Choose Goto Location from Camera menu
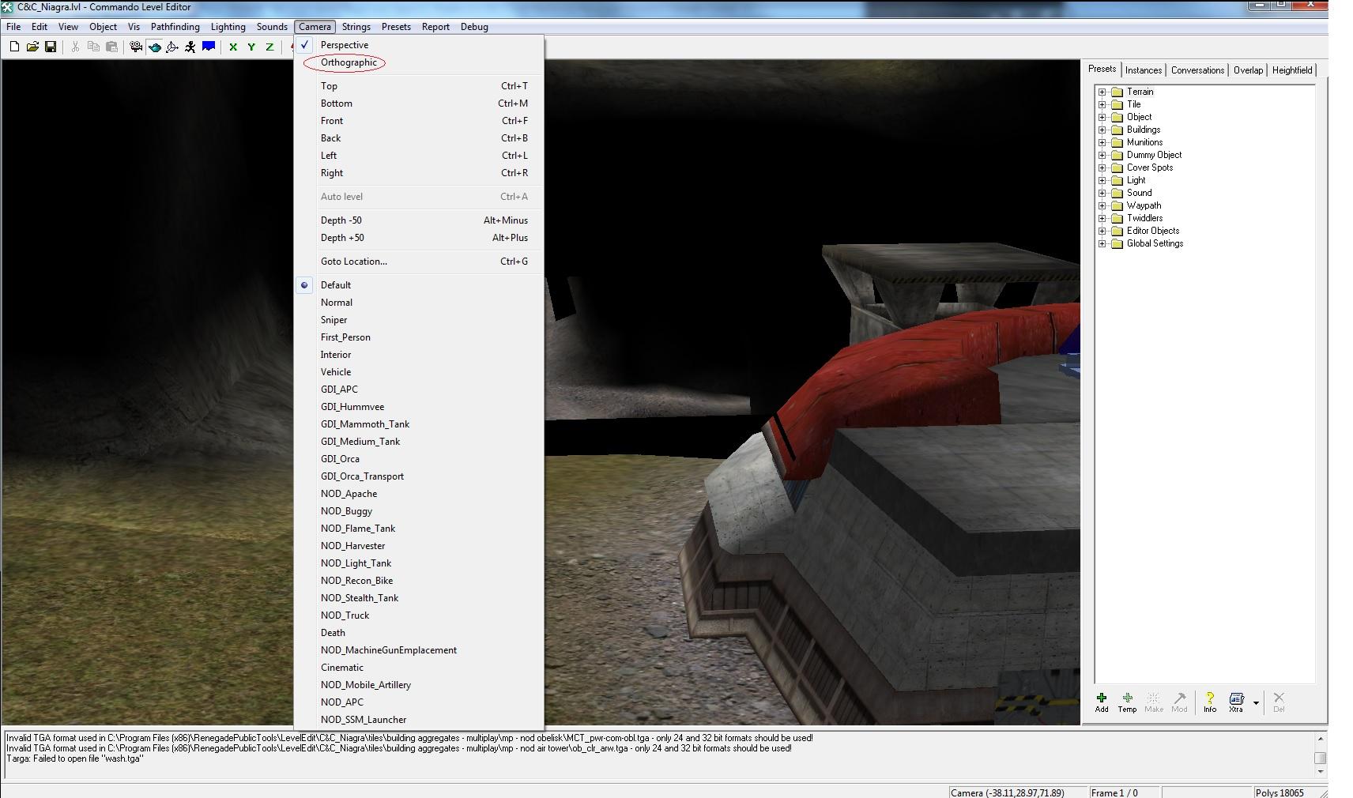This screenshot has width=1353, height=798. pos(353,262)
